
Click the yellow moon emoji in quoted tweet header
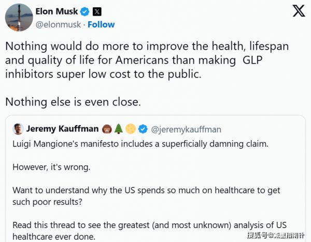[x=129, y=129]
